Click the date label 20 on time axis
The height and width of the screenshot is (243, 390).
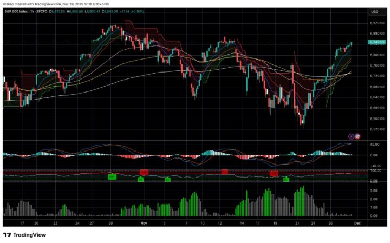(36, 223)
